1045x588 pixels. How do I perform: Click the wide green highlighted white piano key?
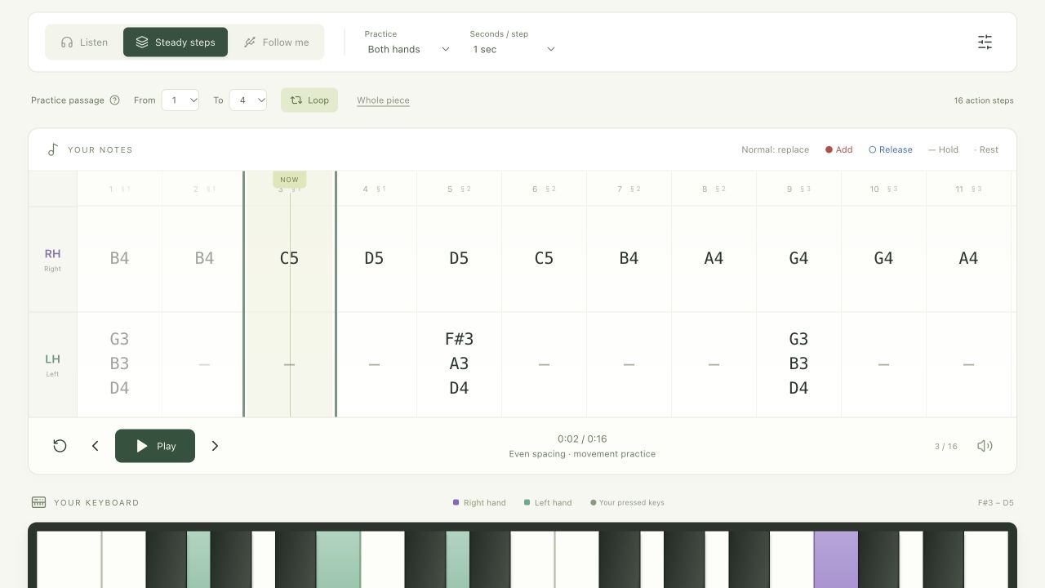338,559
